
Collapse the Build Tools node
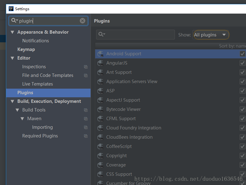click(x=17, y=110)
